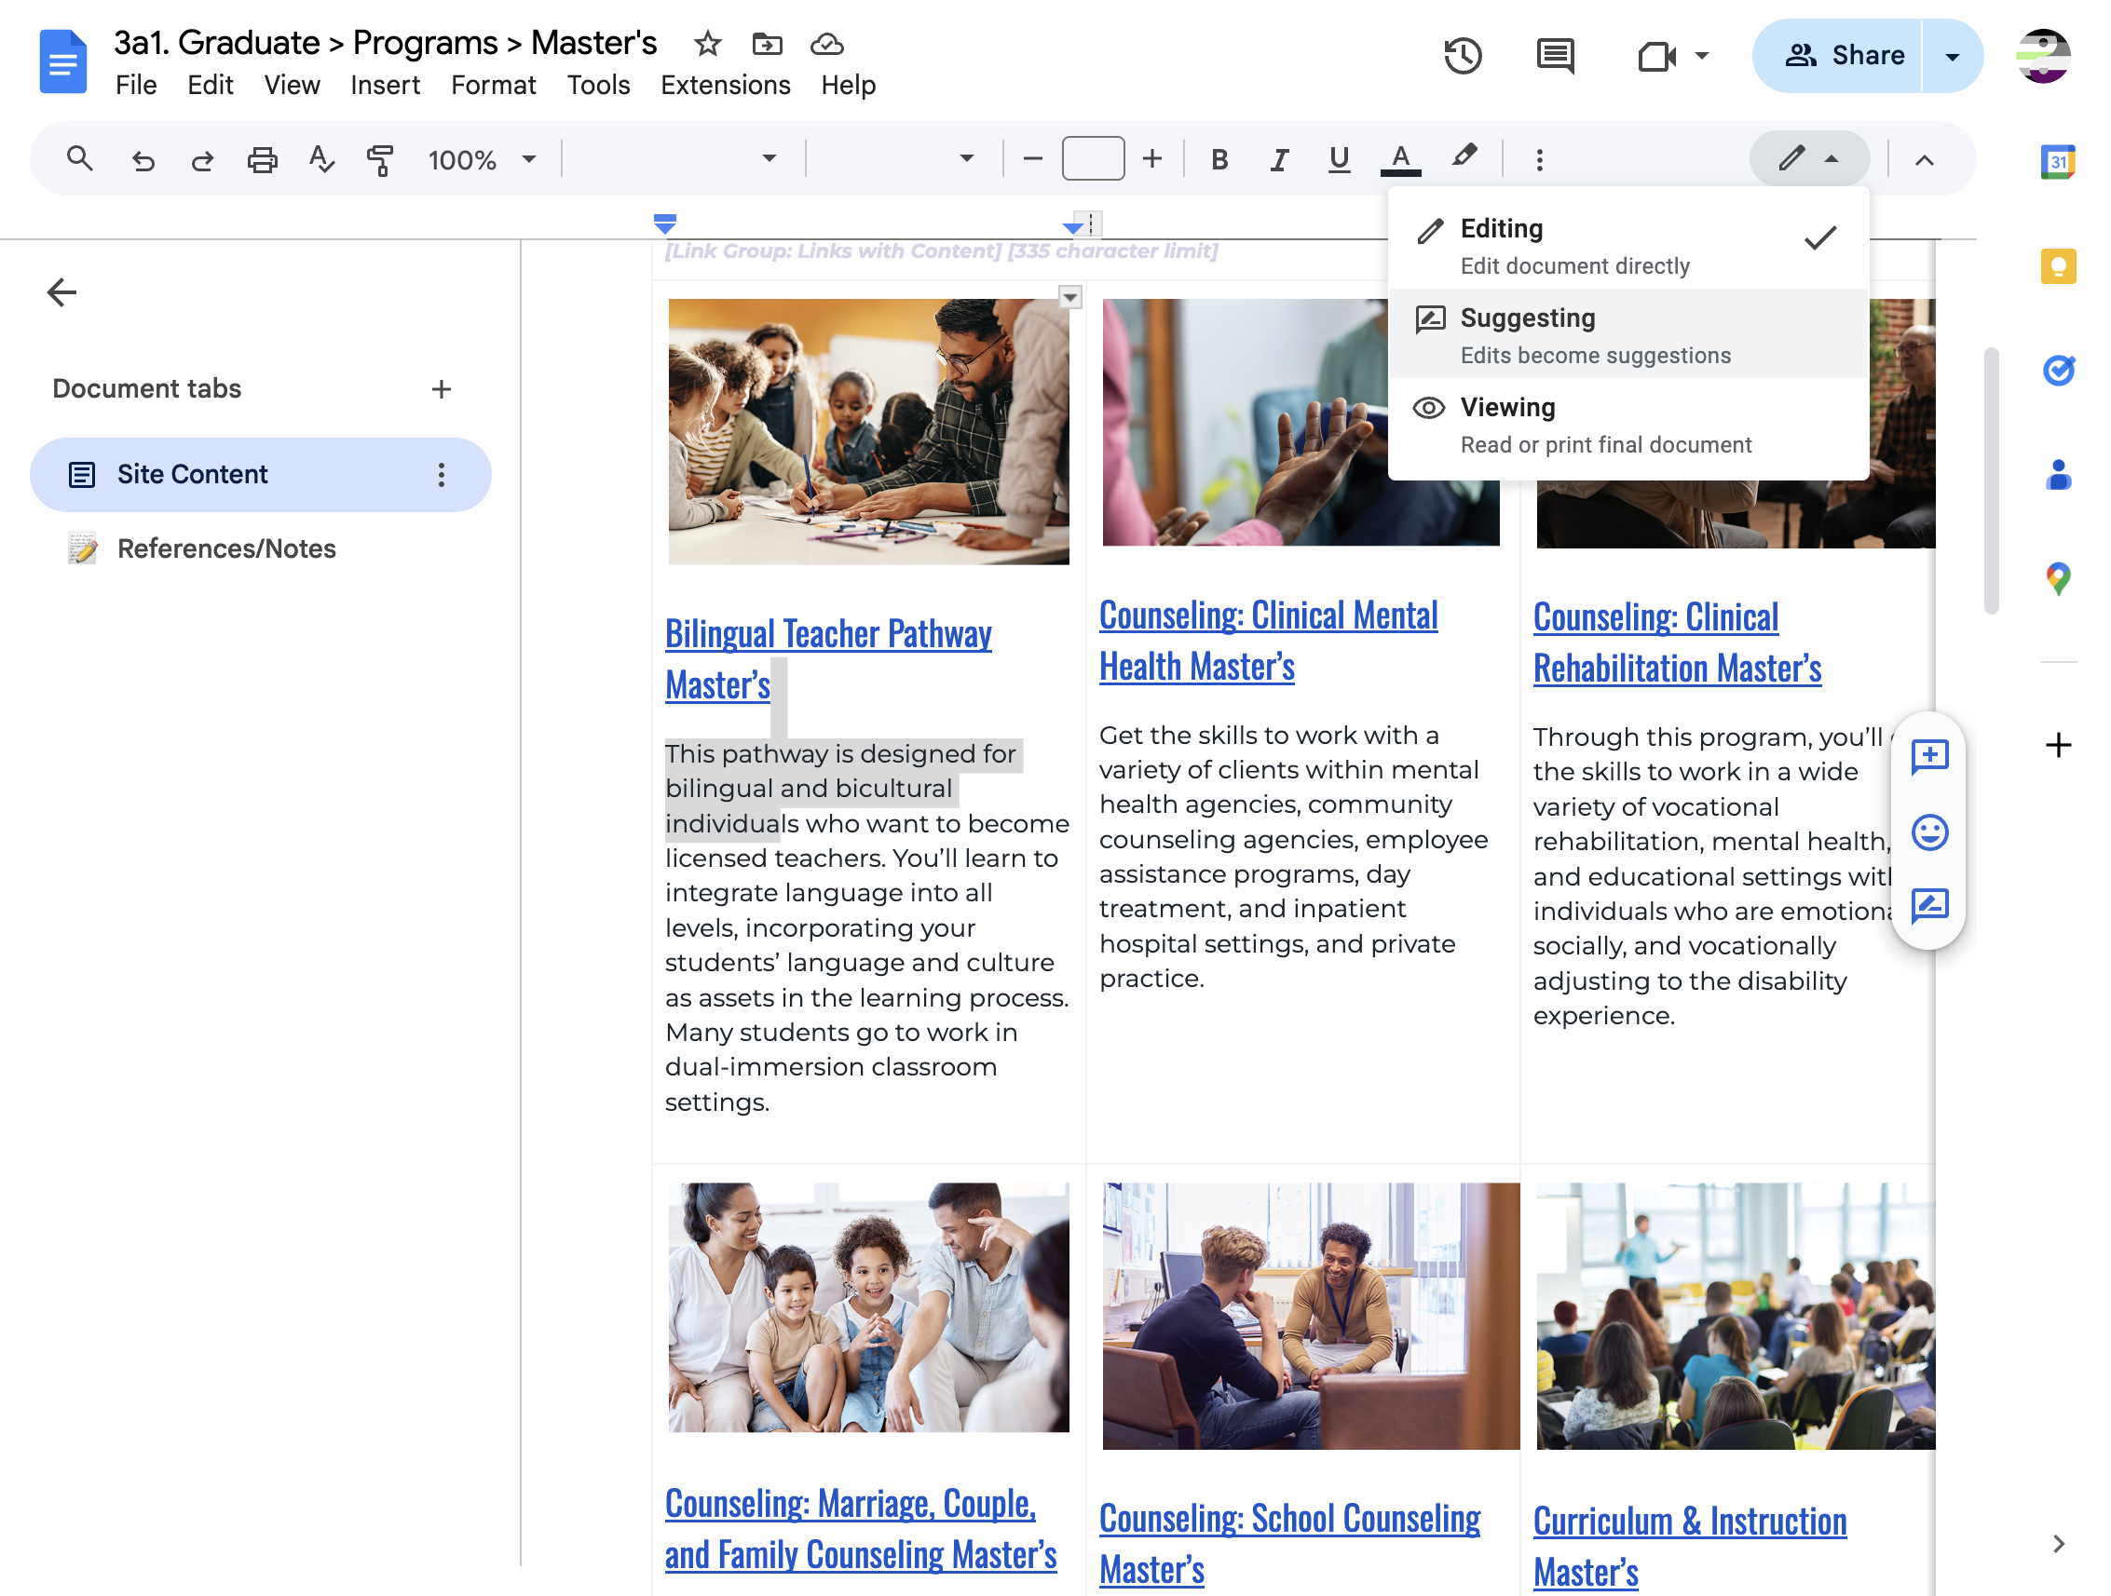The width and height of the screenshot is (2111, 1596).
Task: Switch to References/Notes tab
Action: point(226,548)
